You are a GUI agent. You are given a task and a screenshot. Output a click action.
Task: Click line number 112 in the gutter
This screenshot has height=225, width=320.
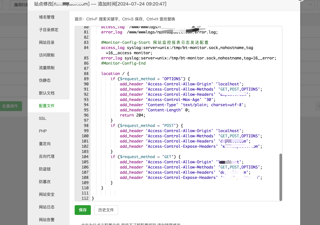click(85, 198)
